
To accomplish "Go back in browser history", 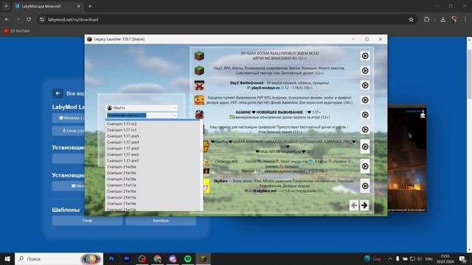I will [7, 20].
